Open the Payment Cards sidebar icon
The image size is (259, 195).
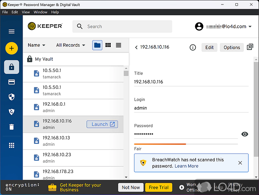coord(12,82)
